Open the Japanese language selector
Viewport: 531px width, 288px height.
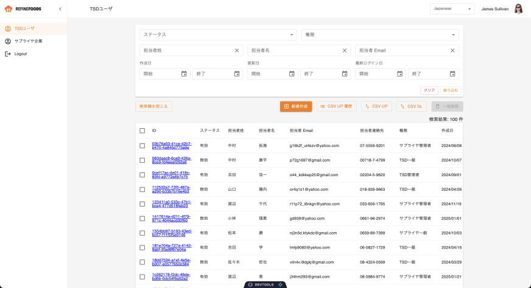(452, 9)
